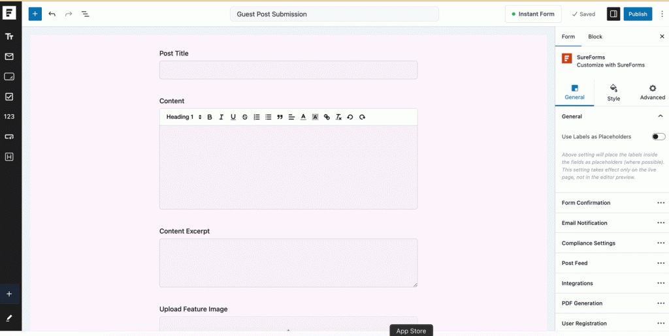Click the Content Excerpt textarea

tap(288, 263)
